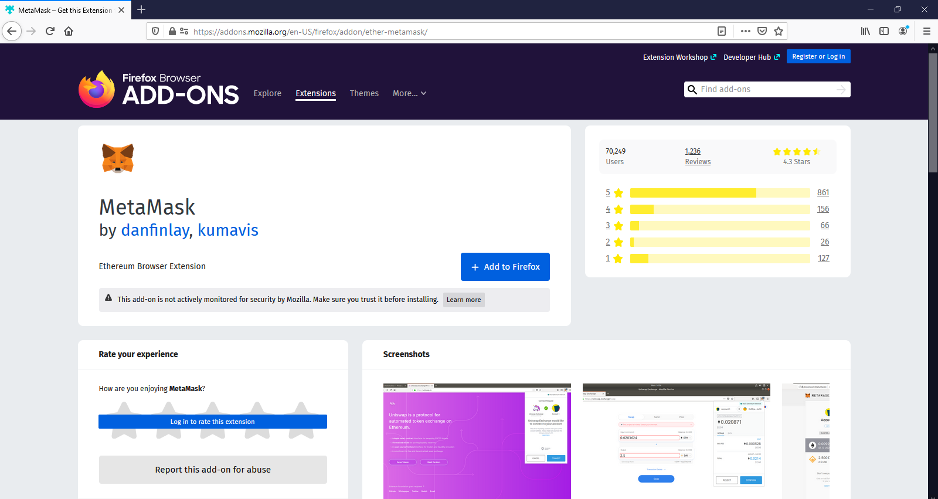Viewport: 938px width, 499px height.
Task: Click the address bar URL
Action: click(x=310, y=32)
